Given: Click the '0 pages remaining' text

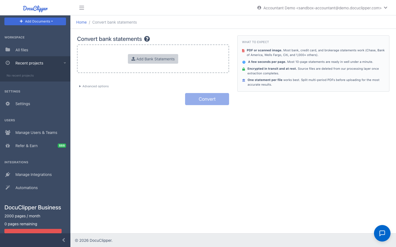Looking at the screenshot, I should (x=21, y=224).
